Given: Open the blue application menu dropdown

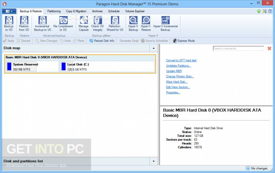Looking at the screenshot, I should [x=9, y=11].
